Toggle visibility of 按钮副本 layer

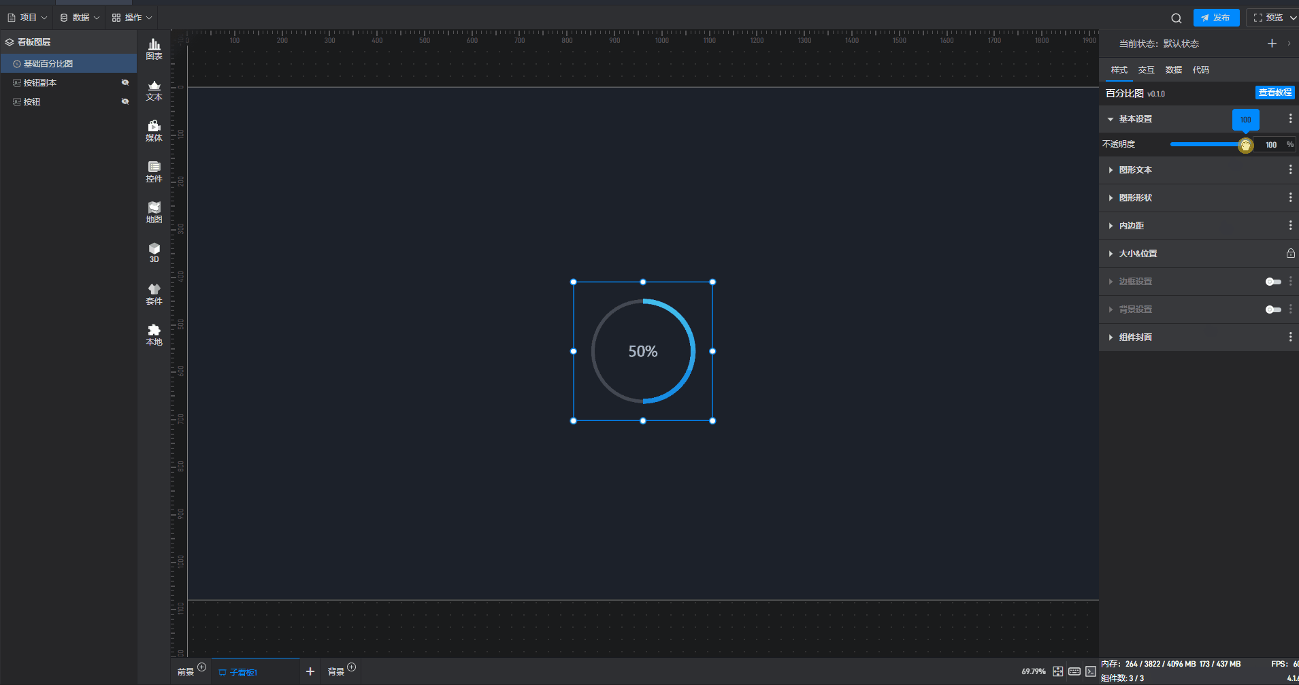(125, 82)
